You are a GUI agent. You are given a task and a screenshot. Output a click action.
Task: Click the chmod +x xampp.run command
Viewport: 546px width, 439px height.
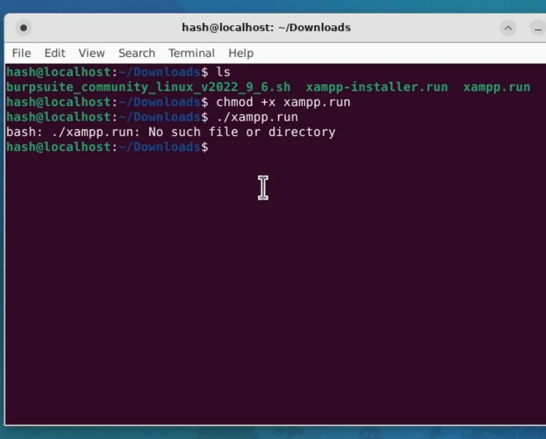[x=283, y=102]
